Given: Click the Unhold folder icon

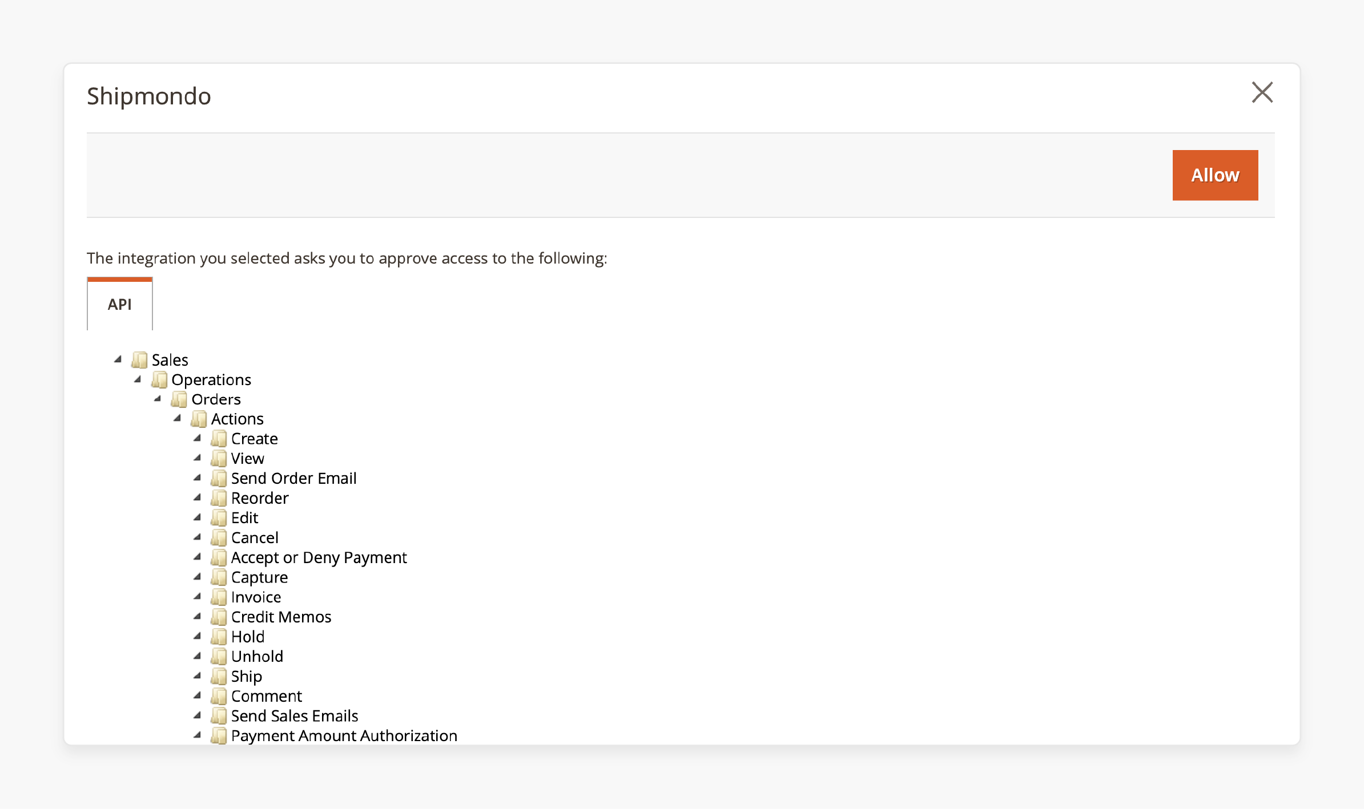Looking at the screenshot, I should (x=219, y=657).
